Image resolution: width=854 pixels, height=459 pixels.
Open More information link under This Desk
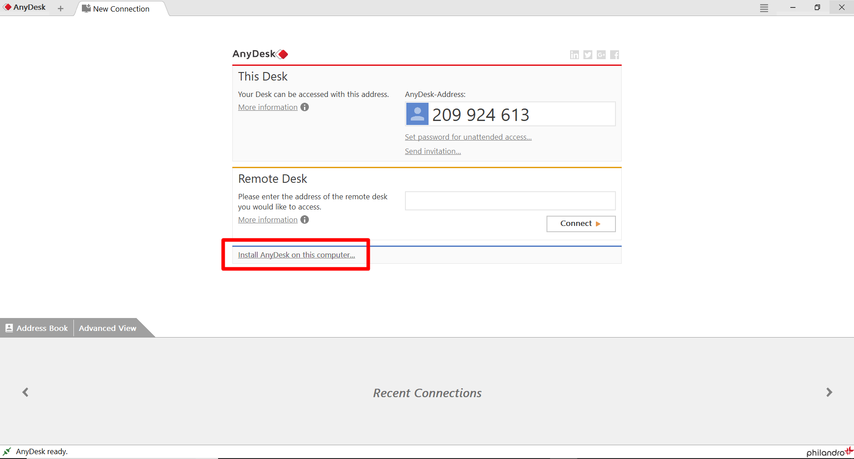[268, 107]
